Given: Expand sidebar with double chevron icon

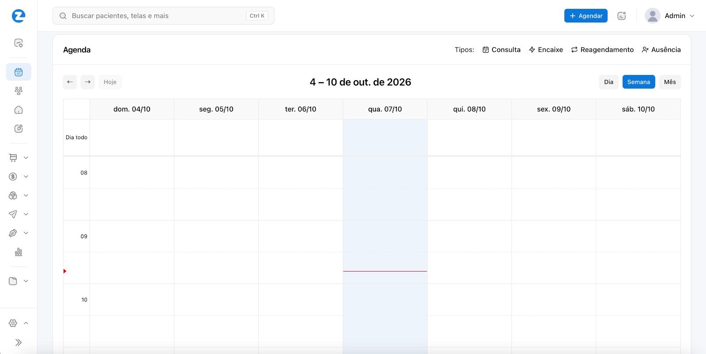Looking at the screenshot, I should pos(19,343).
